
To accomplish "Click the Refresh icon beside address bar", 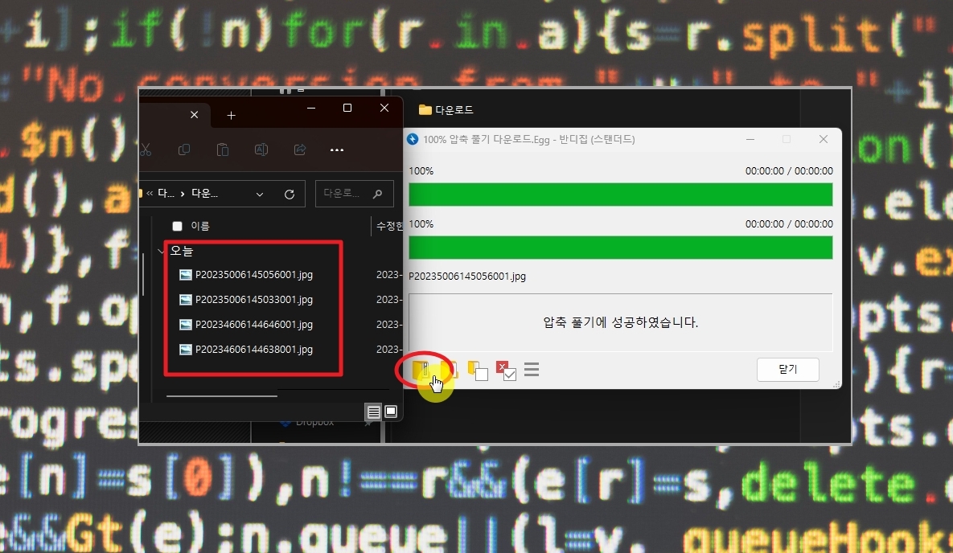I will tap(290, 195).
